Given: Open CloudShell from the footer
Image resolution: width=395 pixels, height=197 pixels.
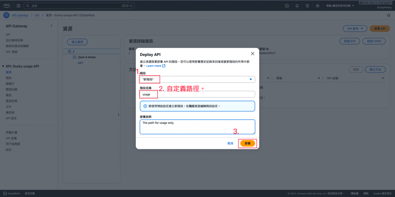Looking at the screenshot, I should (12, 194).
